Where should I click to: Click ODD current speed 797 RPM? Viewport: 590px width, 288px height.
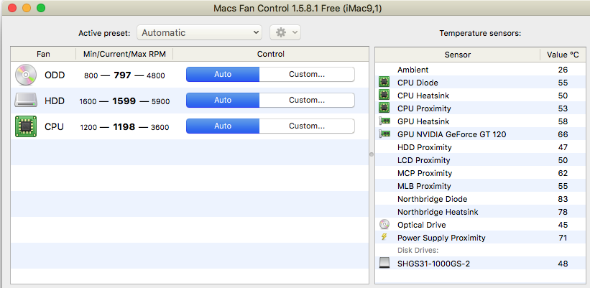point(122,75)
